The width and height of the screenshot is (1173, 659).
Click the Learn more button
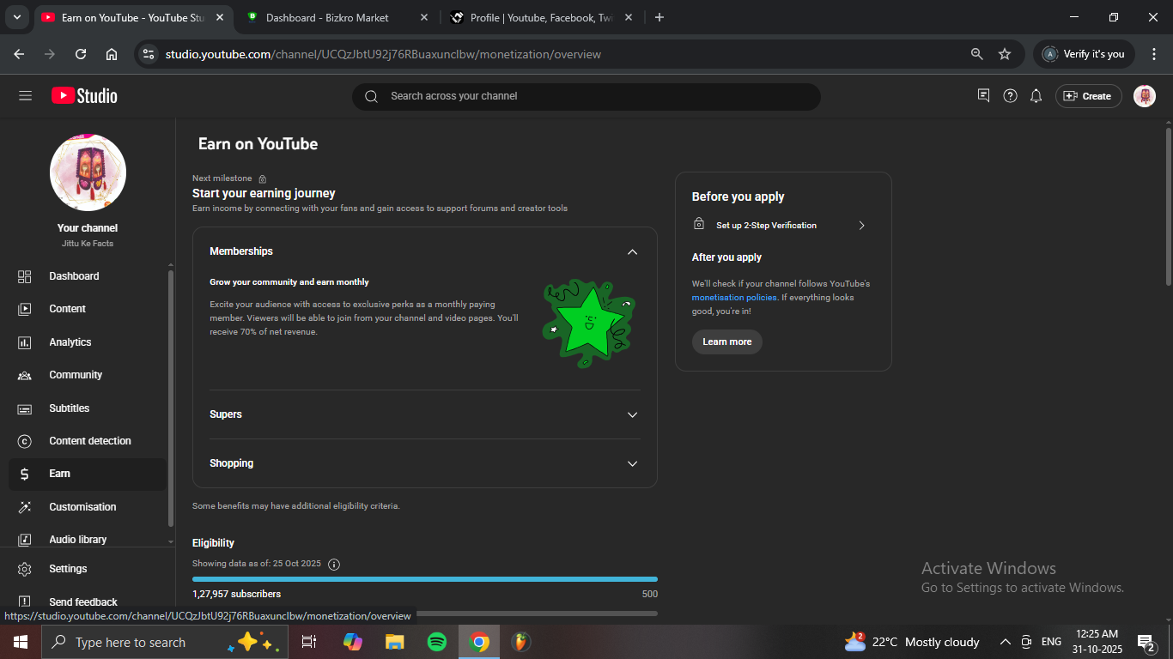(726, 342)
